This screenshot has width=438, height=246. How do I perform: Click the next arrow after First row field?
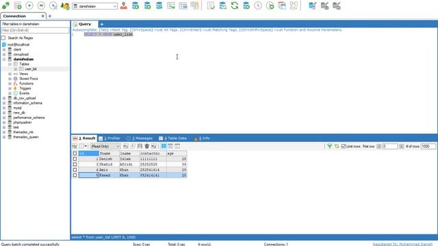[402, 146]
